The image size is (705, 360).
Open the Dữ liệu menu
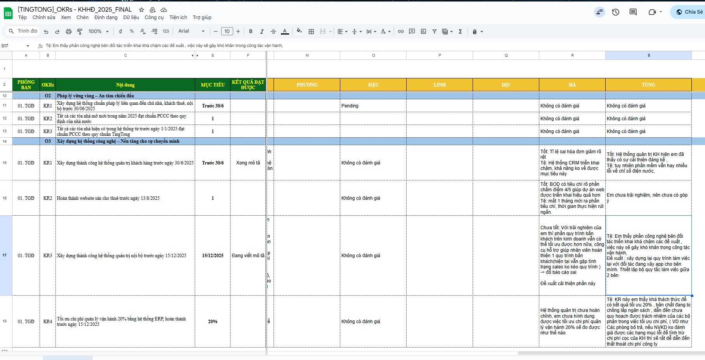(131, 17)
